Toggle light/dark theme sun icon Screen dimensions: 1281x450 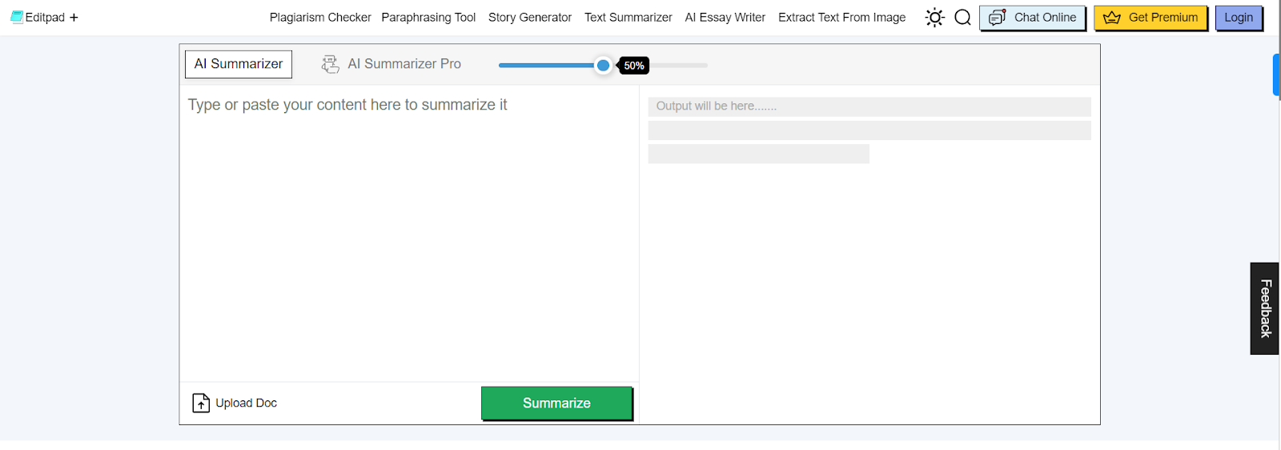coord(934,18)
